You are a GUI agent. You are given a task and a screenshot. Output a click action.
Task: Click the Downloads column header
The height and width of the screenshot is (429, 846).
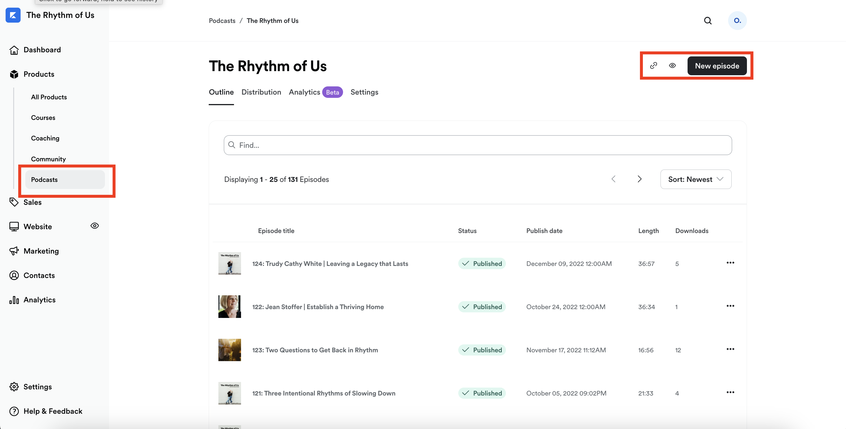tap(691, 231)
